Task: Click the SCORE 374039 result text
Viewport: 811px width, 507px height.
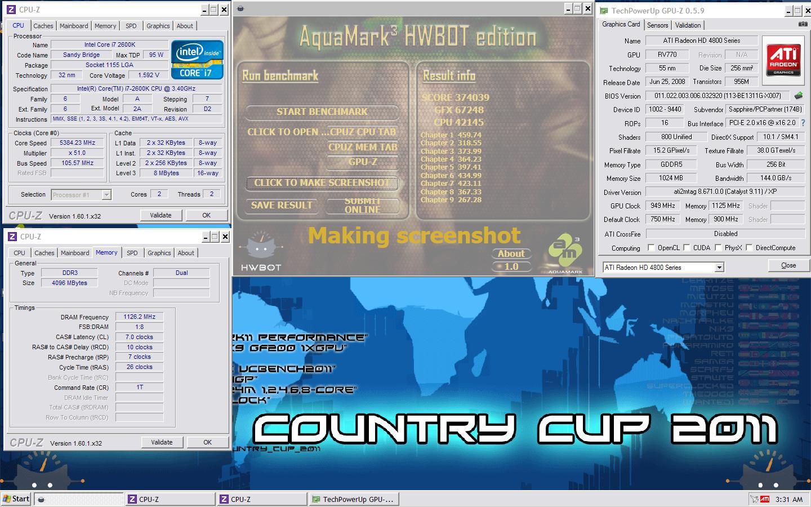Action: pos(455,97)
